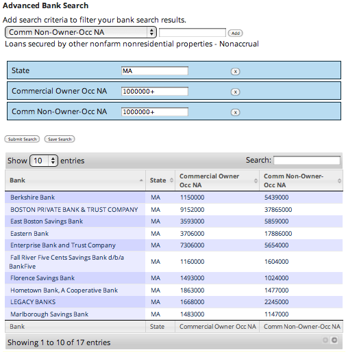This screenshot has height=352, width=346.
Task: Click the Add criteria button
Action: (x=235, y=33)
